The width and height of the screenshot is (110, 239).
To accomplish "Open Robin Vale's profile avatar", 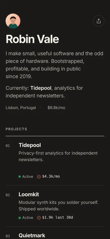I will click(13, 21).
